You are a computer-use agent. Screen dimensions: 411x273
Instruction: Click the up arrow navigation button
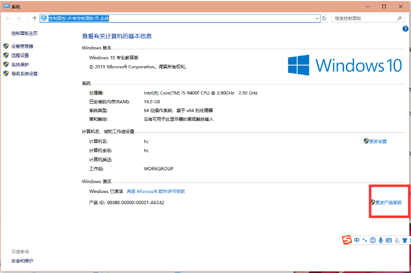coord(34,18)
